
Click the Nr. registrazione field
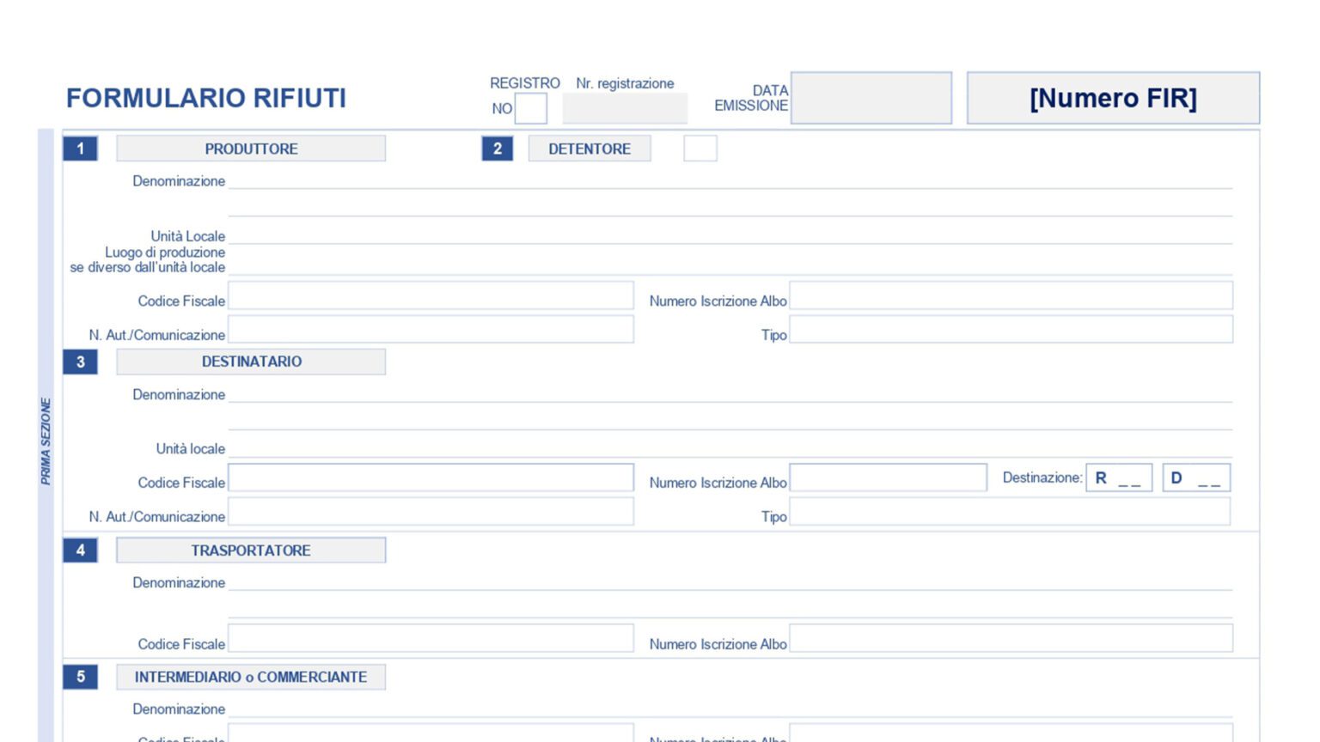click(x=625, y=109)
